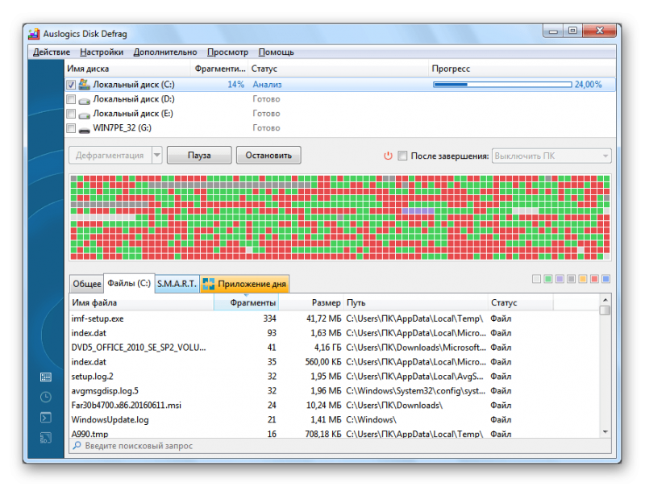The height and width of the screenshot is (487, 645).
Task: Click the C: drive progress bar
Action: [502, 85]
